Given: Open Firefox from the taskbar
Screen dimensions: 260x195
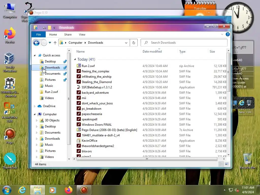Looking at the screenshot, I should click(x=69, y=190).
